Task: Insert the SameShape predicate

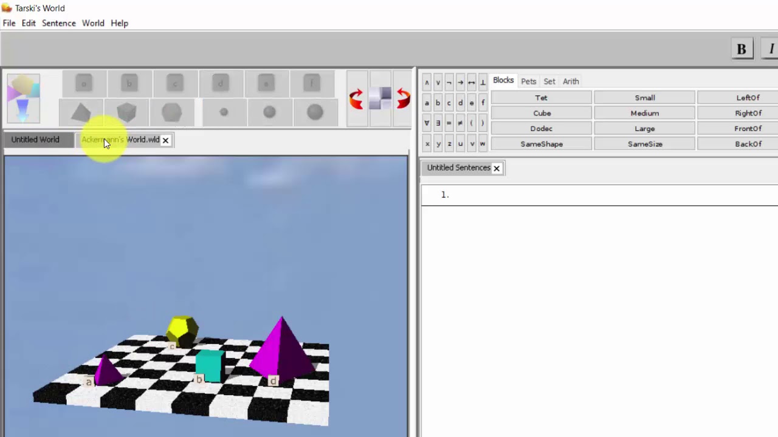Action: (x=542, y=144)
